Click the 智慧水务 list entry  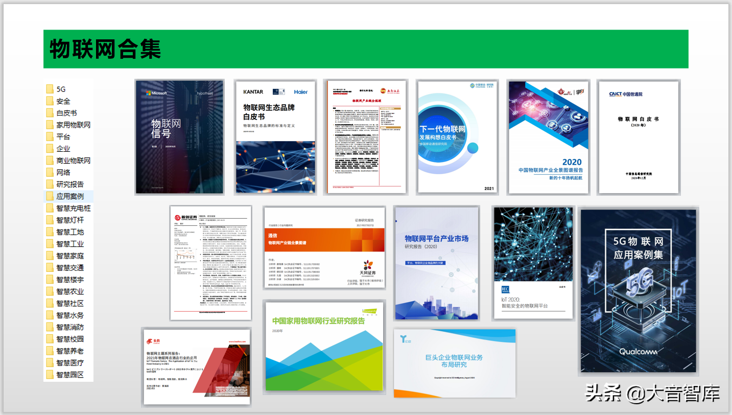[x=70, y=315]
